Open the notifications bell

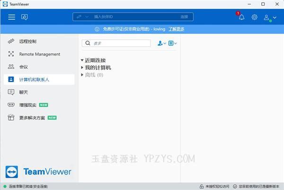coord(241,17)
